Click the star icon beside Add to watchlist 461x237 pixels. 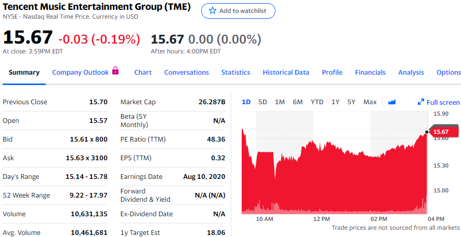(212, 11)
